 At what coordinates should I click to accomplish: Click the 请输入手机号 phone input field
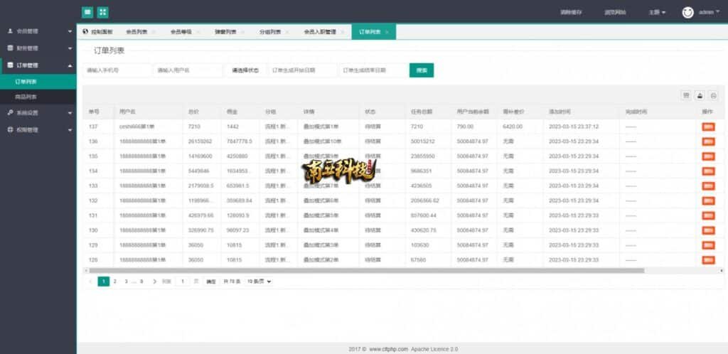click(117, 70)
